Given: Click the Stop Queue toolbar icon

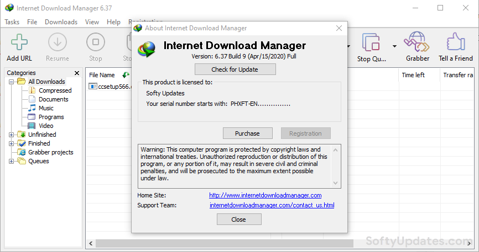Looking at the screenshot, I should [371, 42].
